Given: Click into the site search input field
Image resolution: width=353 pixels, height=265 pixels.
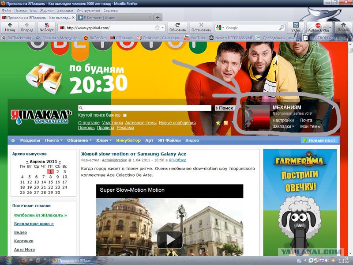Looking at the screenshot, I should (145, 108).
